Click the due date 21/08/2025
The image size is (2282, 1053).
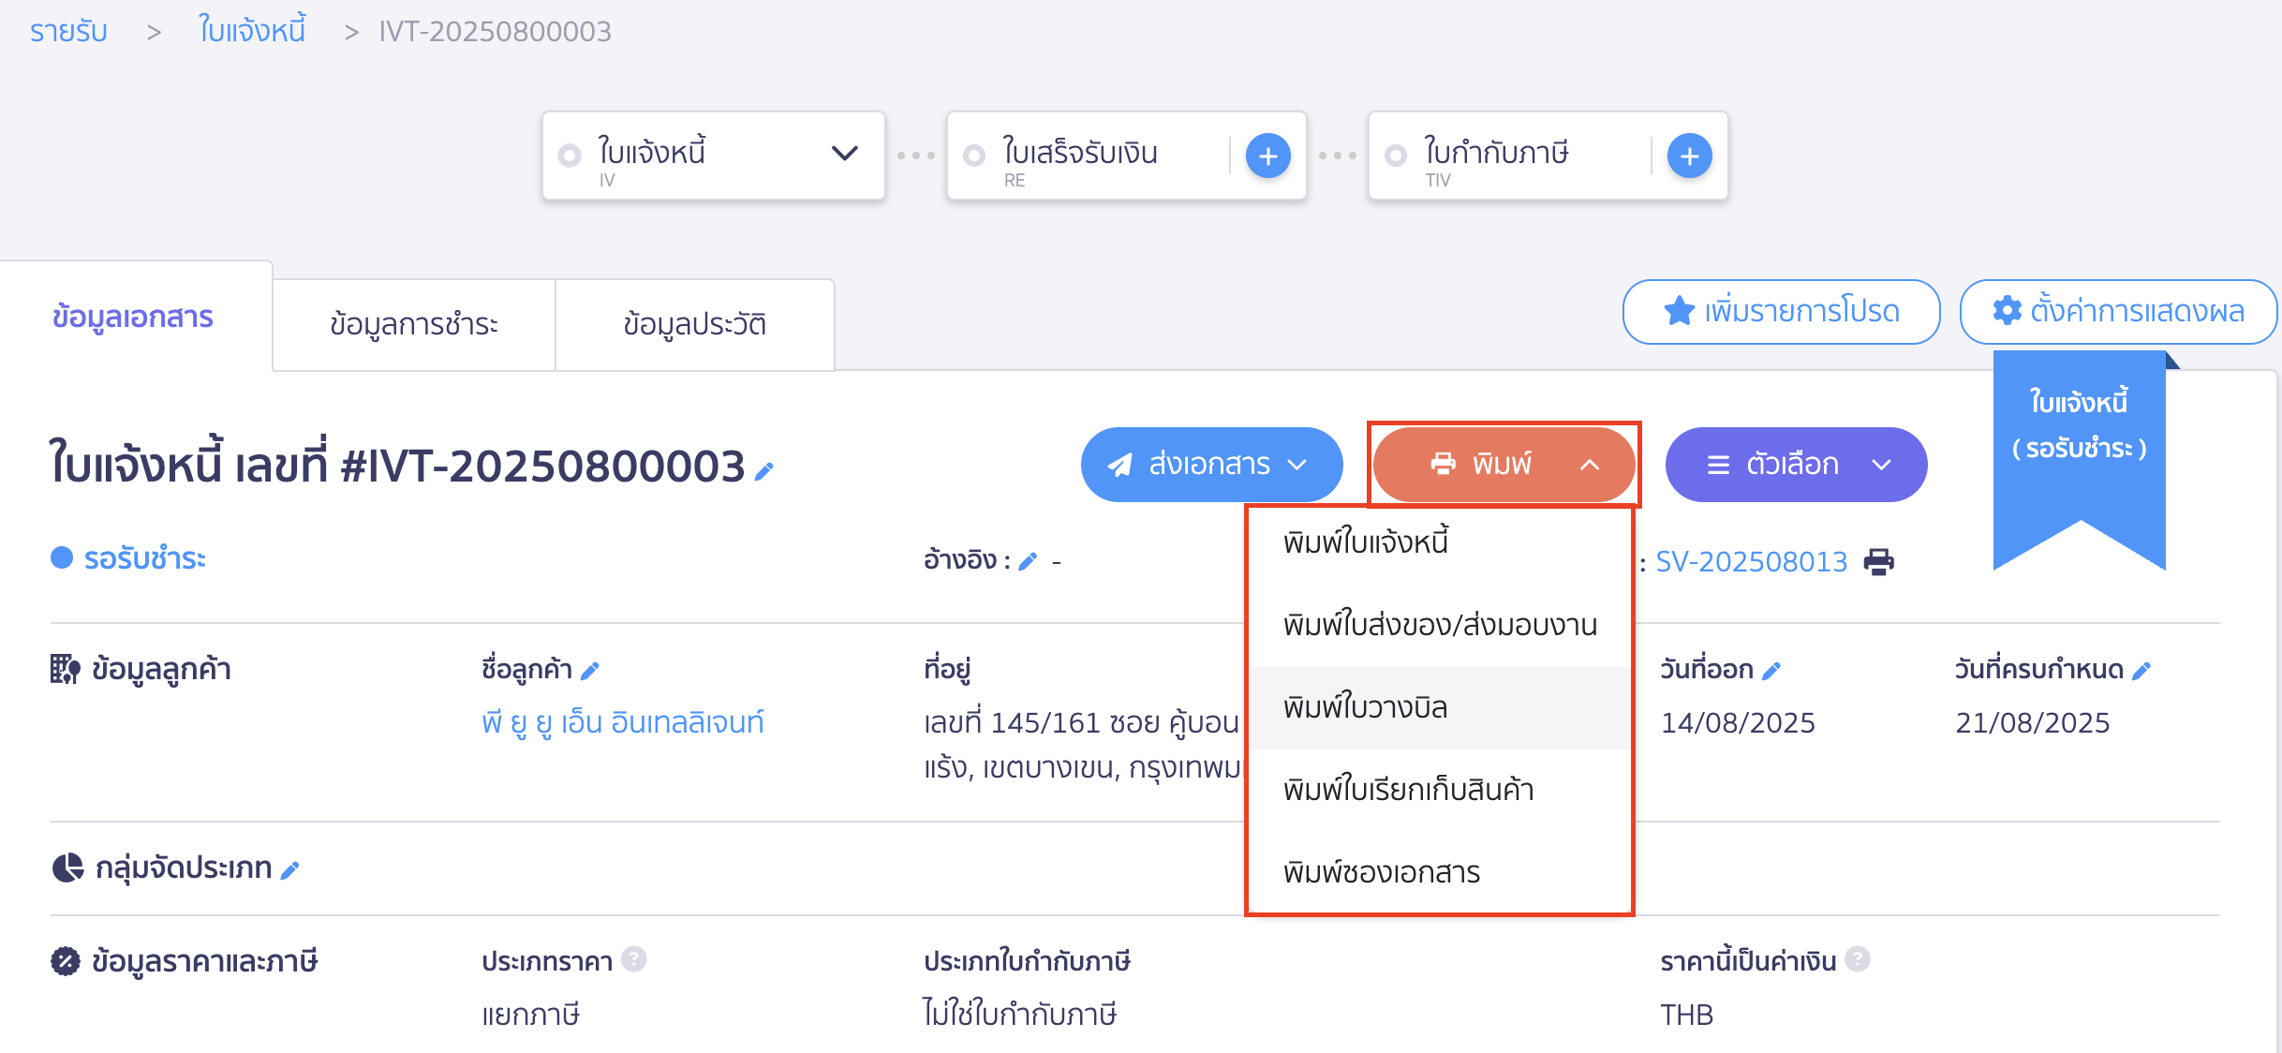(2032, 723)
